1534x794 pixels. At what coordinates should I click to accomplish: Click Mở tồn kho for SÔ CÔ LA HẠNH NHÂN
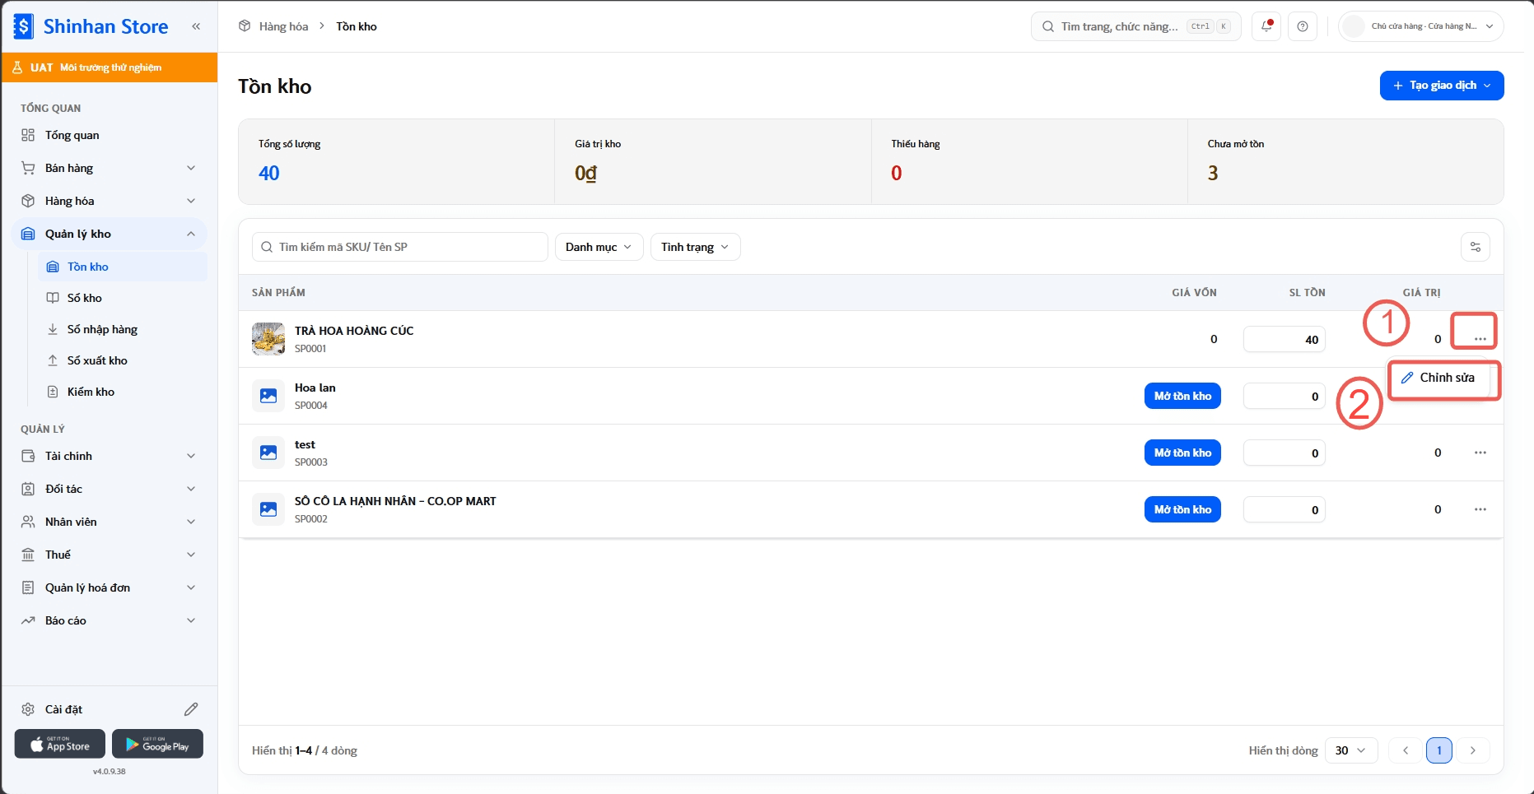1182,509
